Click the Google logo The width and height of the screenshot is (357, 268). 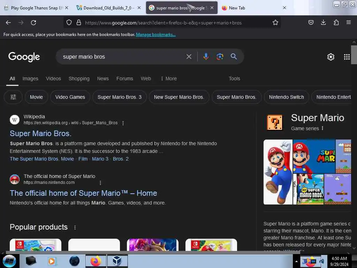click(24, 57)
